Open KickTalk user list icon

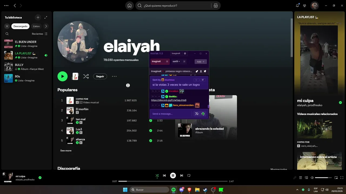pos(201,71)
